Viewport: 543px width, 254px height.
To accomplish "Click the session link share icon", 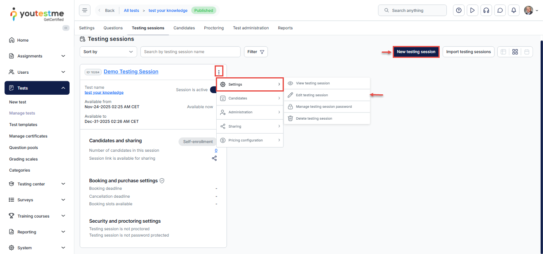I will click(214, 158).
